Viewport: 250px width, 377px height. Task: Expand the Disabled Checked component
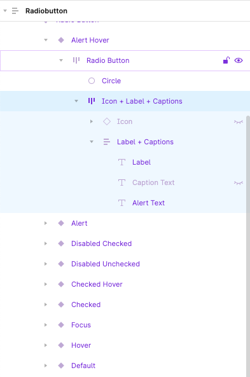(x=46, y=243)
